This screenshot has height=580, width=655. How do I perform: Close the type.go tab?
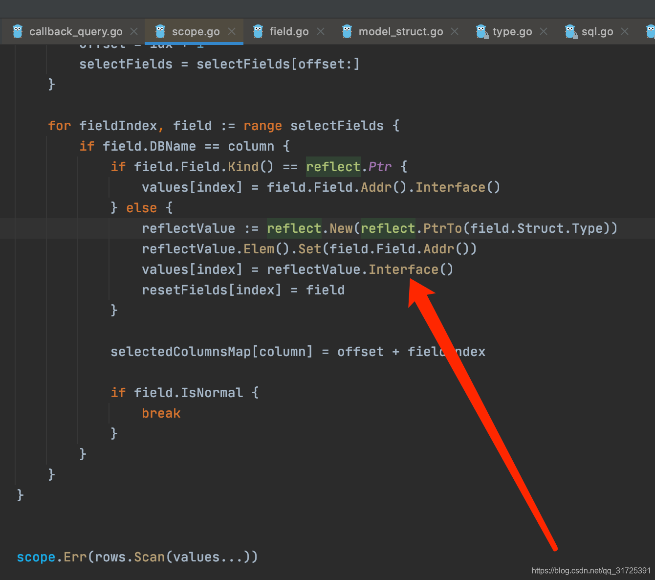tap(544, 31)
